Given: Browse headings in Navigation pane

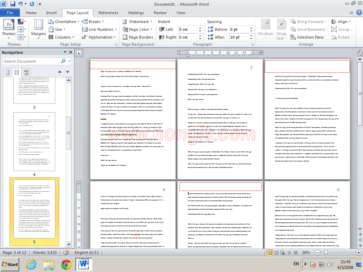Looking at the screenshot, I should (x=8, y=72).
